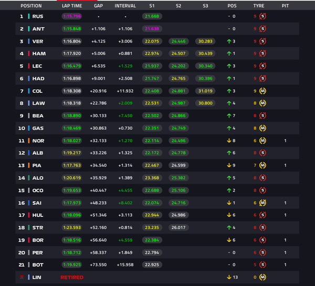Click the INTERVAL column header

point(125,6)
